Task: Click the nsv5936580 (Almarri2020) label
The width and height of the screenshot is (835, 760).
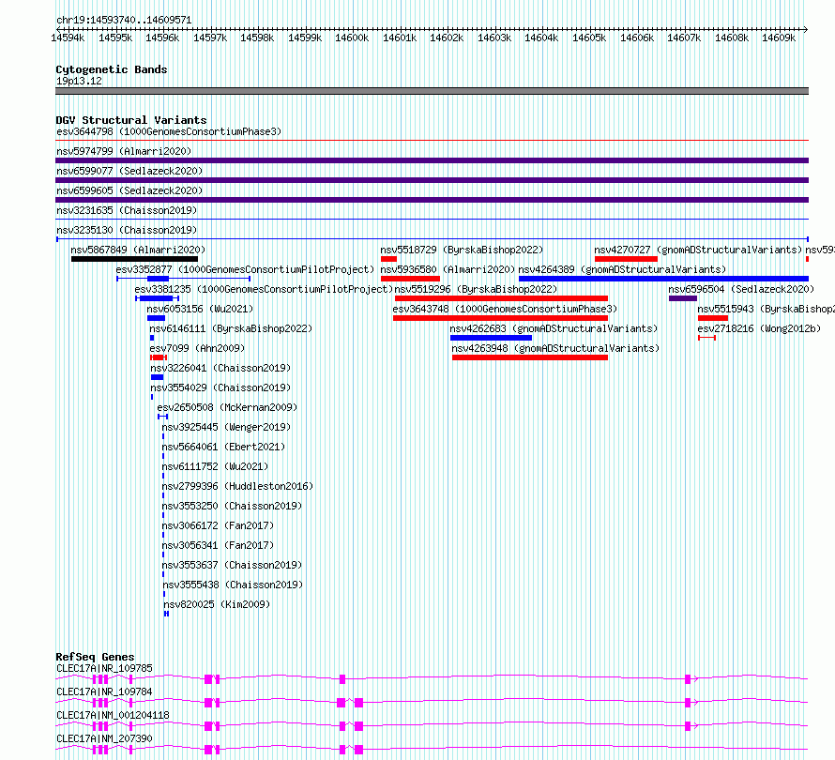Action: click(448, 269)
